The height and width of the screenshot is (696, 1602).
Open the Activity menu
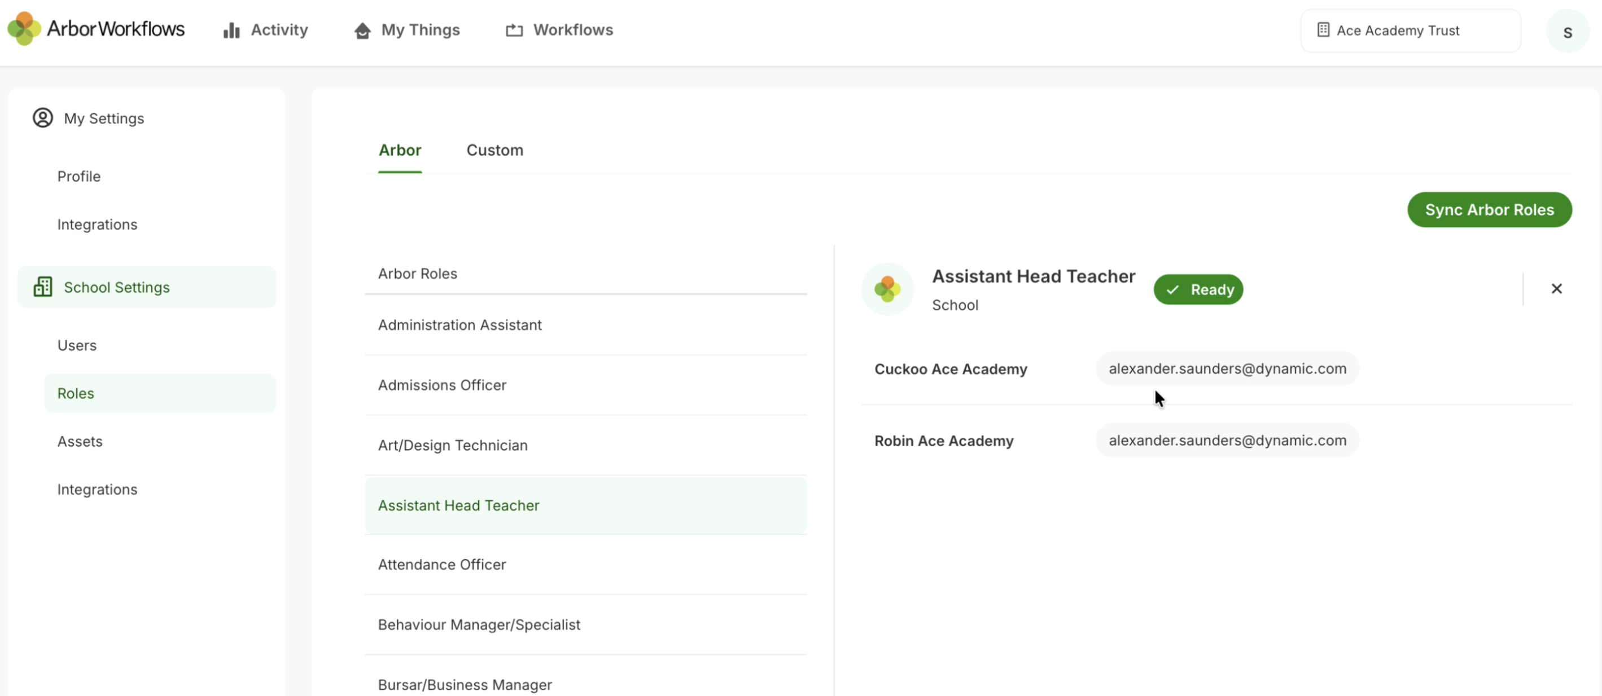266,30
